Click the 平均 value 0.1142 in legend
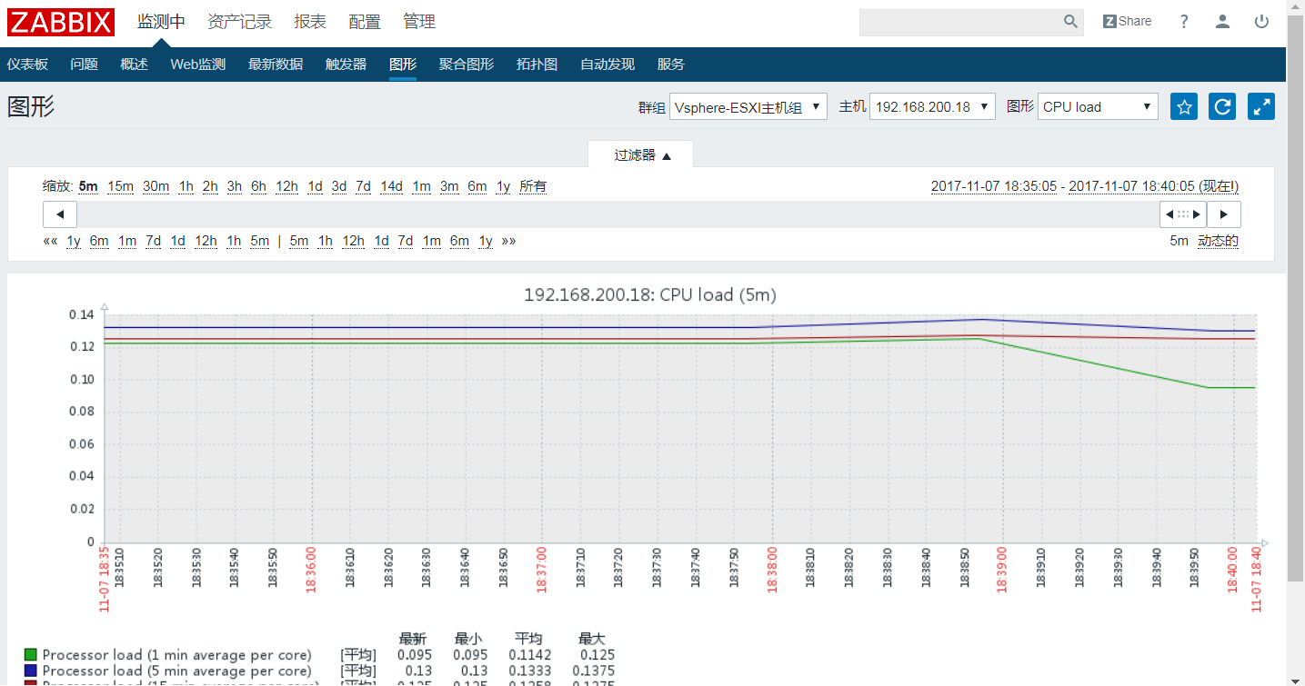1305x686 pixels. pos(529,655)
